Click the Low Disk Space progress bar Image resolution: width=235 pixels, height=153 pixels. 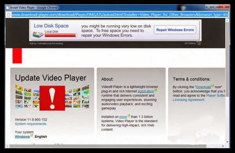61,35
